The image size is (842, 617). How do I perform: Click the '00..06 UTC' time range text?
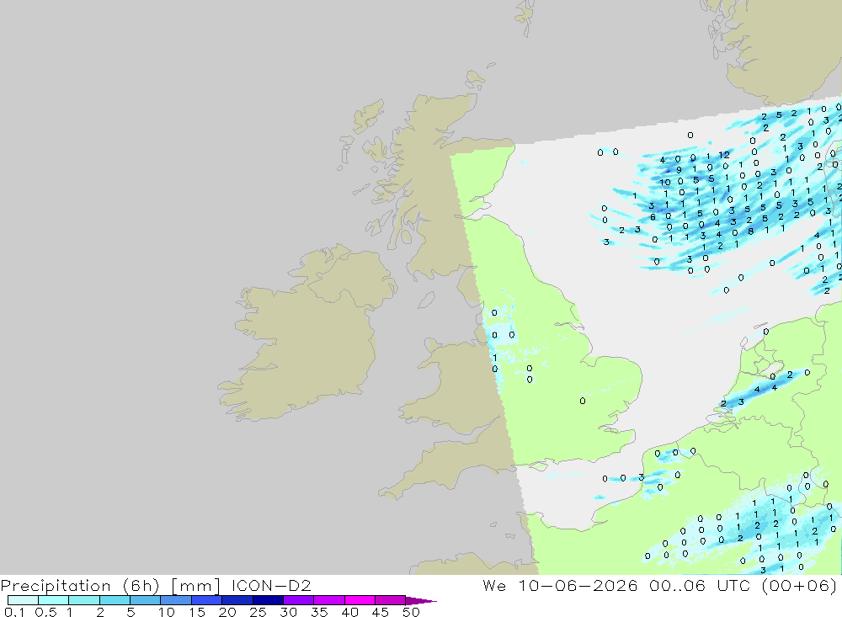click(x=700, y=585)
